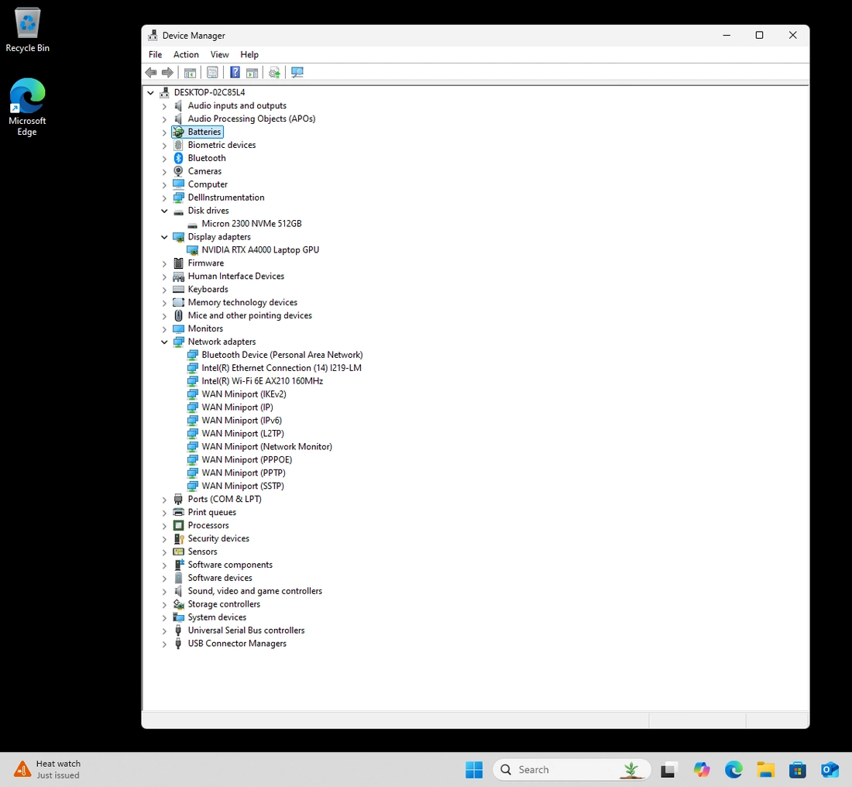Click the blue Help question mark icon
Image resolution: width=852 pixels, height=787 pixels.
coord(235,72)
